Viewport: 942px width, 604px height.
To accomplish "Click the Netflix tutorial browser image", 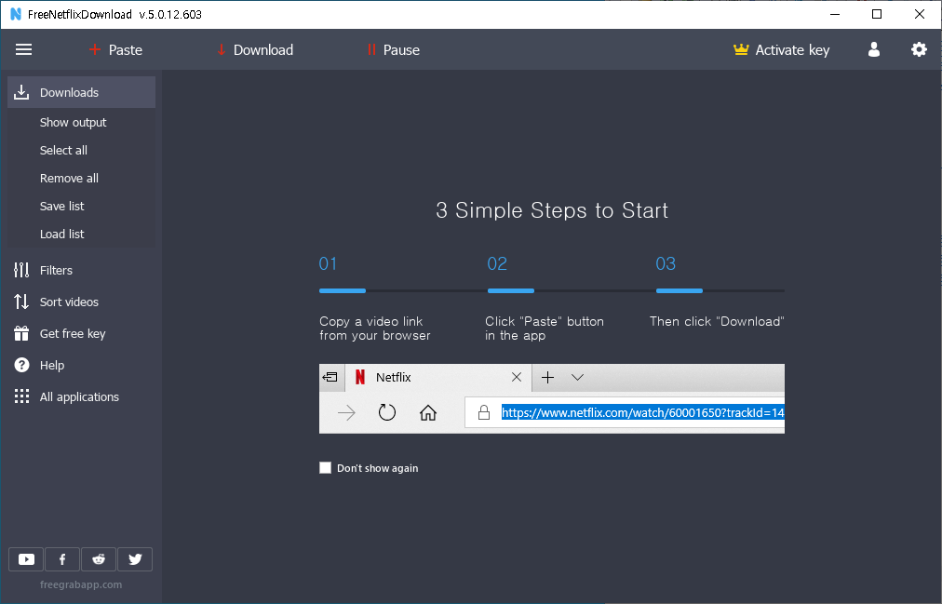I will click(551, 398).
